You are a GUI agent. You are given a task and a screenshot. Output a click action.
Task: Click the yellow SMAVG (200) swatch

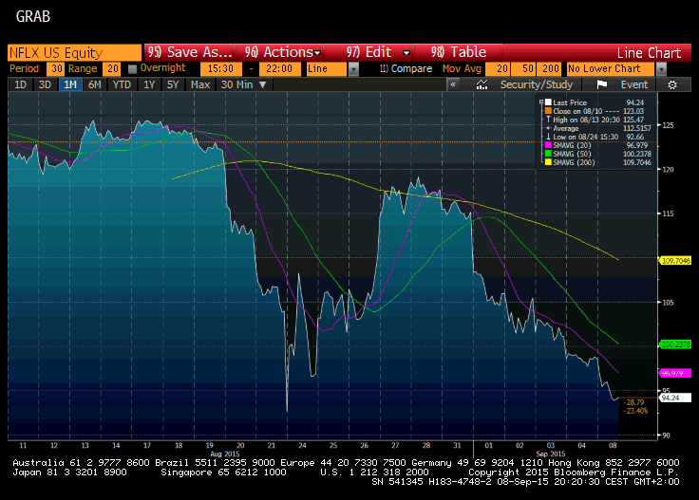tap(548, 162)
